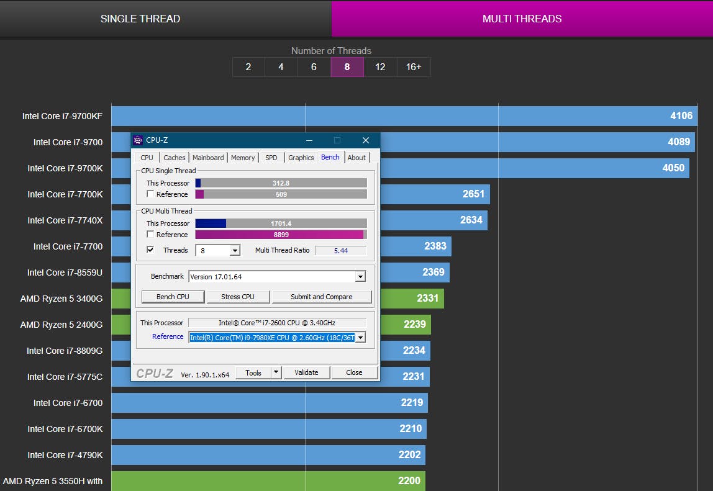Uncheck the Threads checkbox
The image size is (713, 491).
(x=150, y=250)
